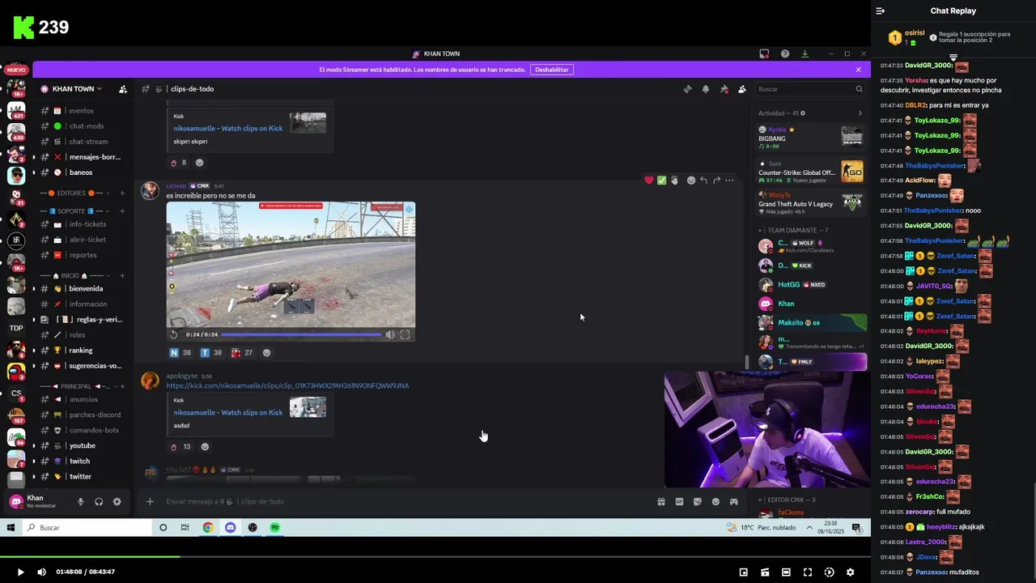
Task: Open pinned messages in Discord header
Action: click(x=724, y=89)
